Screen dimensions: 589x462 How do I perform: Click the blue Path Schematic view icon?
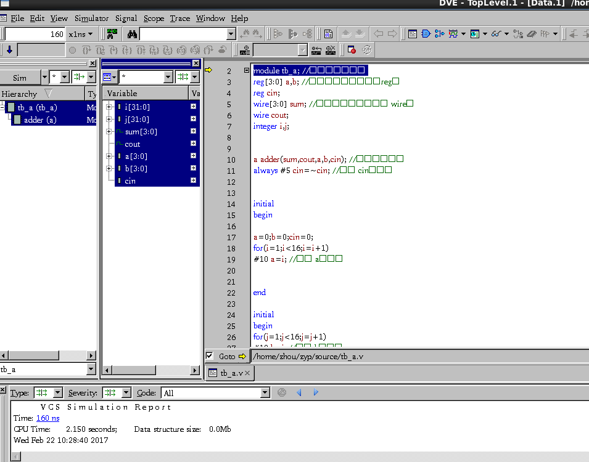point(440,34)
